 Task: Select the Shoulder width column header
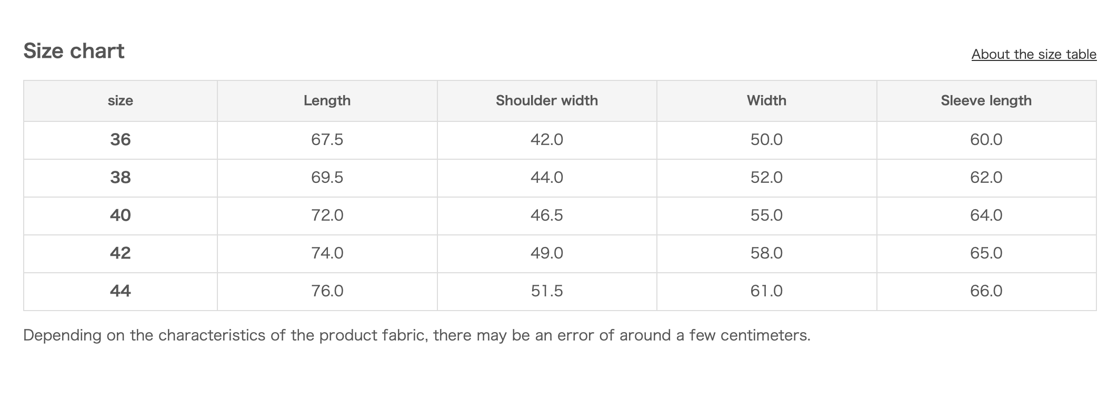(x=546, y=100)
